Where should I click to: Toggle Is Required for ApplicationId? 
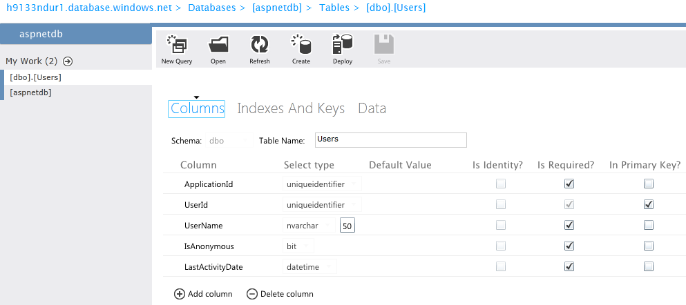tap(569, 184)
